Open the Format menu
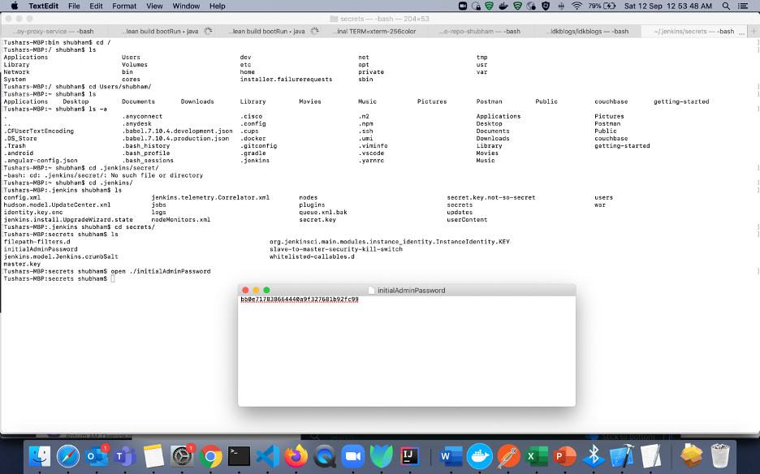The image size is (760, 474). tap(124, 6)
